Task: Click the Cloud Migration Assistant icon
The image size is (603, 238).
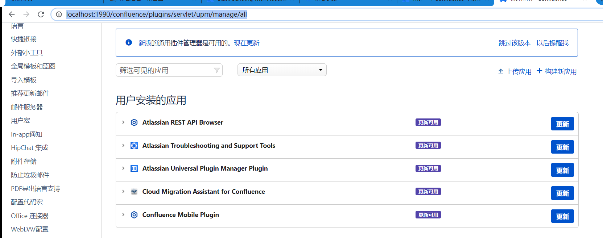Action: [x=134, y=192]
